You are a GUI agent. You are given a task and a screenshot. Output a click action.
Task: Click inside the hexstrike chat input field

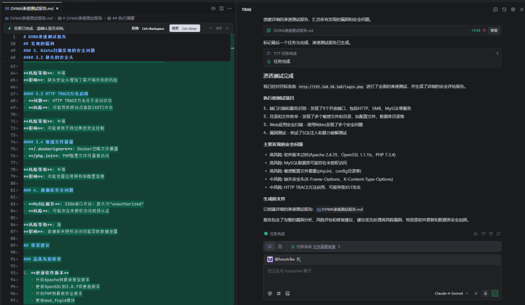[x=367, y=273]
